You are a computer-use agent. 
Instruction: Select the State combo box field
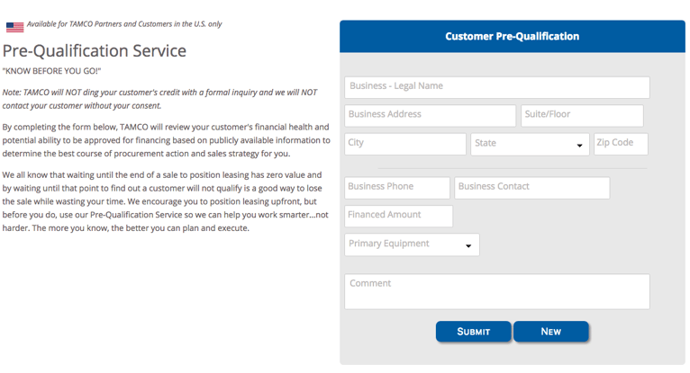coord(530,145)
